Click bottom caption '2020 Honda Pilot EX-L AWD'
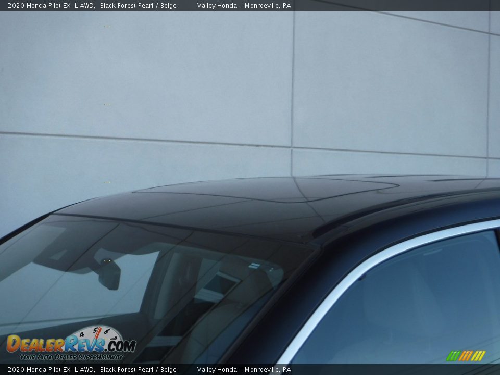 (x=51, y=370)
